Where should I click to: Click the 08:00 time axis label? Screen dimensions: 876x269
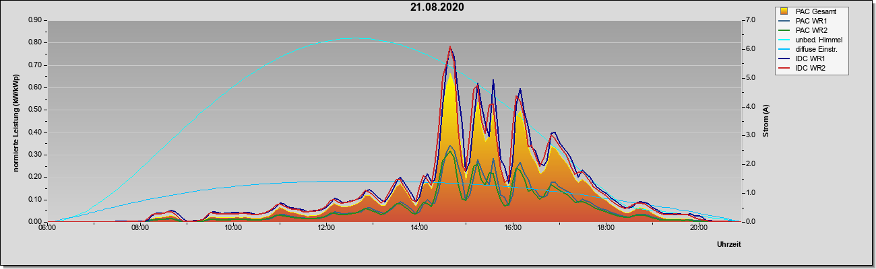coord(140,228)
